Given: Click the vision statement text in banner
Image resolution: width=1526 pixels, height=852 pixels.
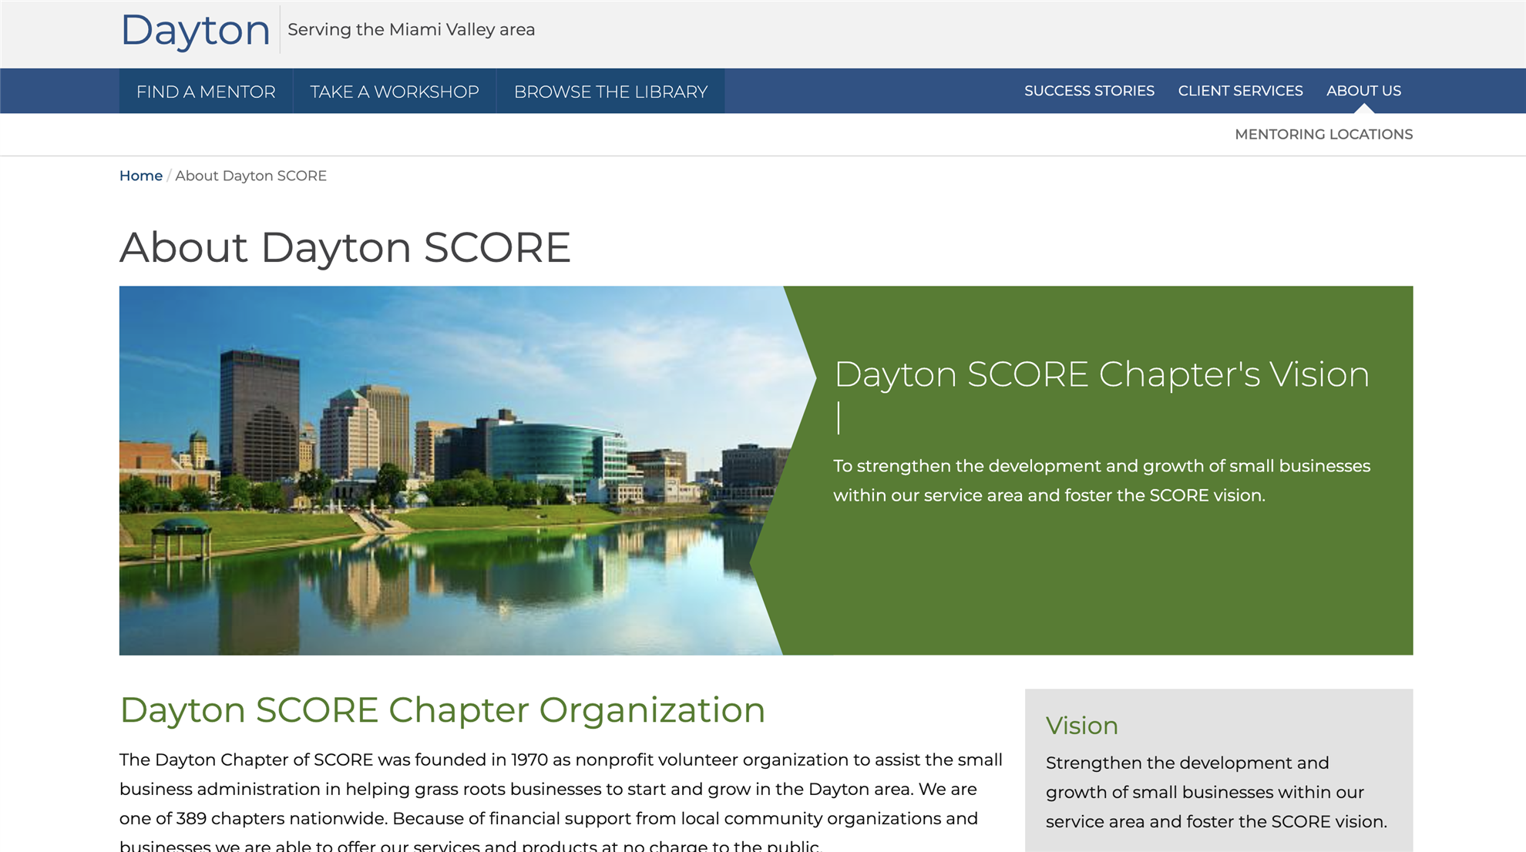Looking at the screenshot, I should pos(1101,481).
